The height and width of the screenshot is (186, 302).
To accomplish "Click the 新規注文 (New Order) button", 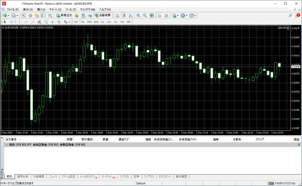I will pyautogui.click(x=64, y=15).
